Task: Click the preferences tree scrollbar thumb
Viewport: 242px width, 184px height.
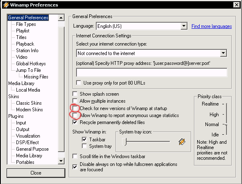Action: click(x=61, y=89)
